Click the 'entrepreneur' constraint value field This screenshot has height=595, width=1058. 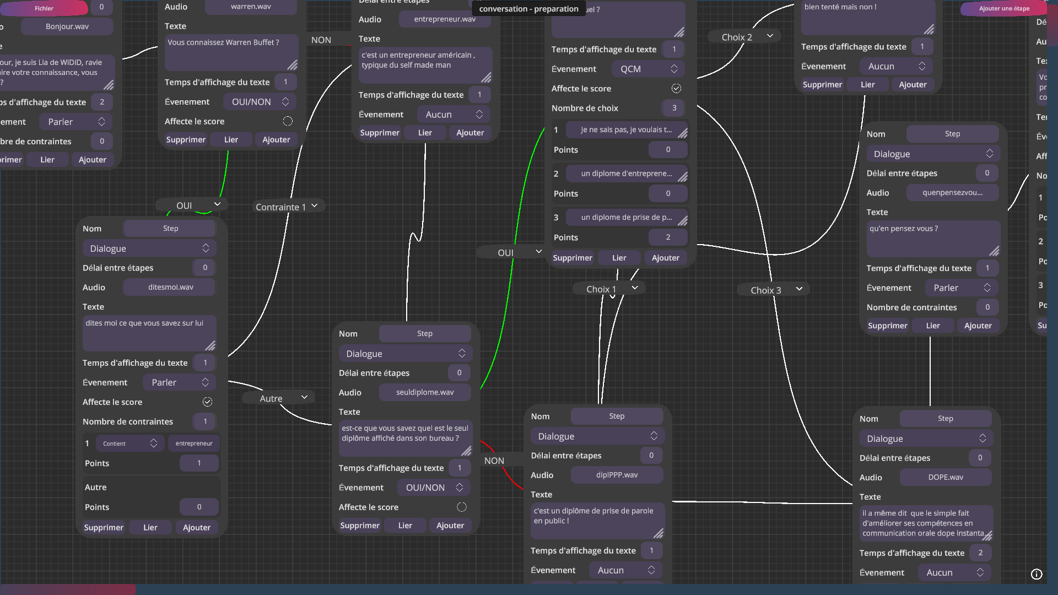[x=194, y=443]
